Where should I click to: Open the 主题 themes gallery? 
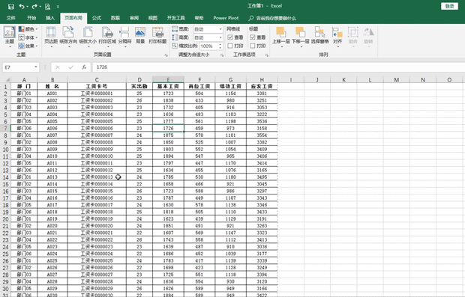[10, 37]
